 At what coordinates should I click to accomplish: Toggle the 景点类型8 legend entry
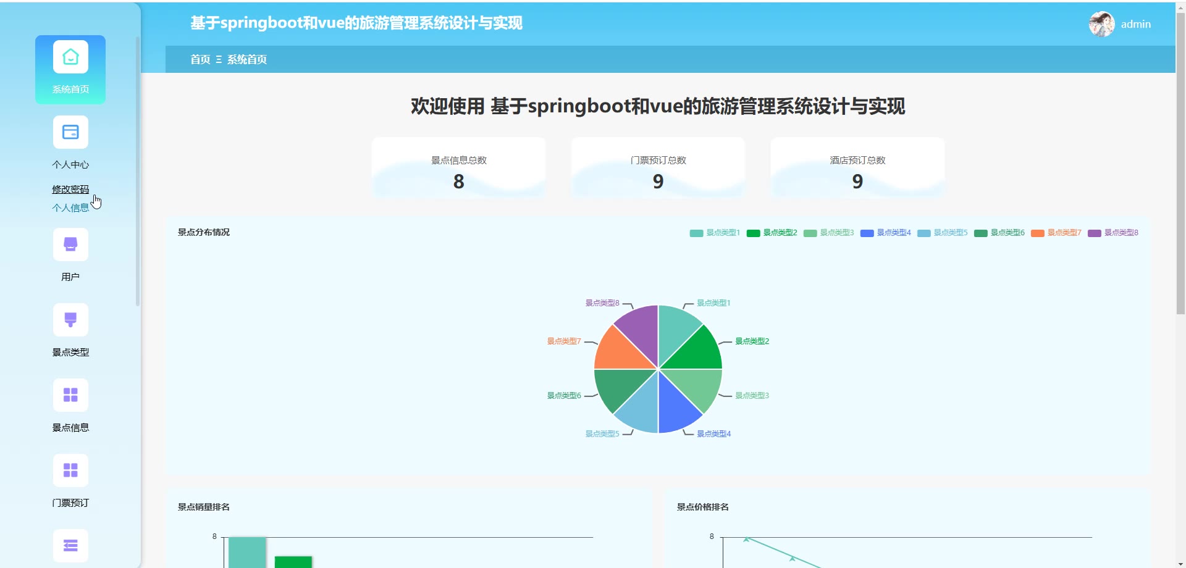(x=1112, y=233)
